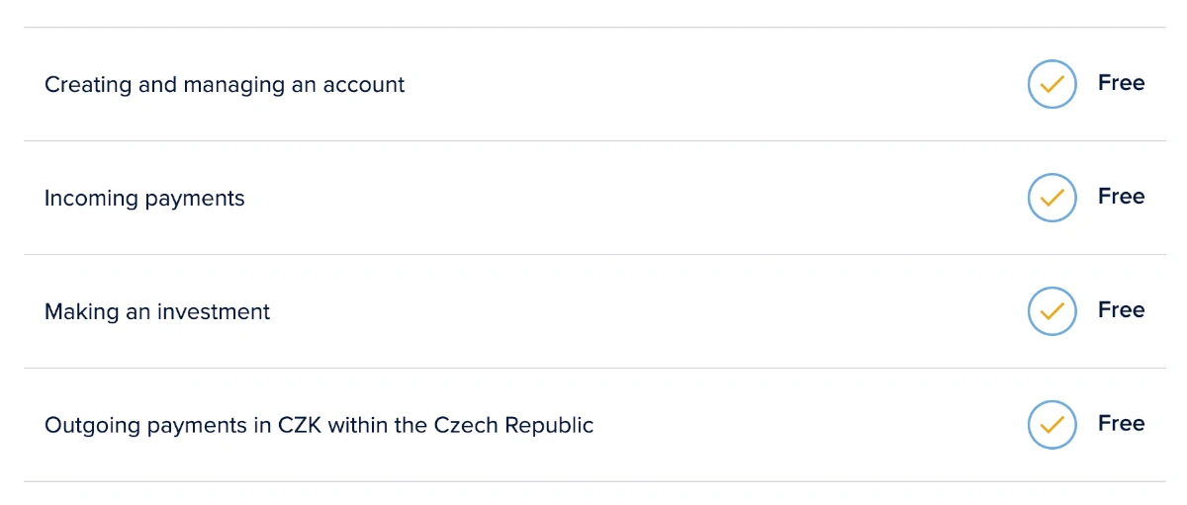
Task: Click the word 'CZK' in the last row
Action: click(x=300, y=426)
